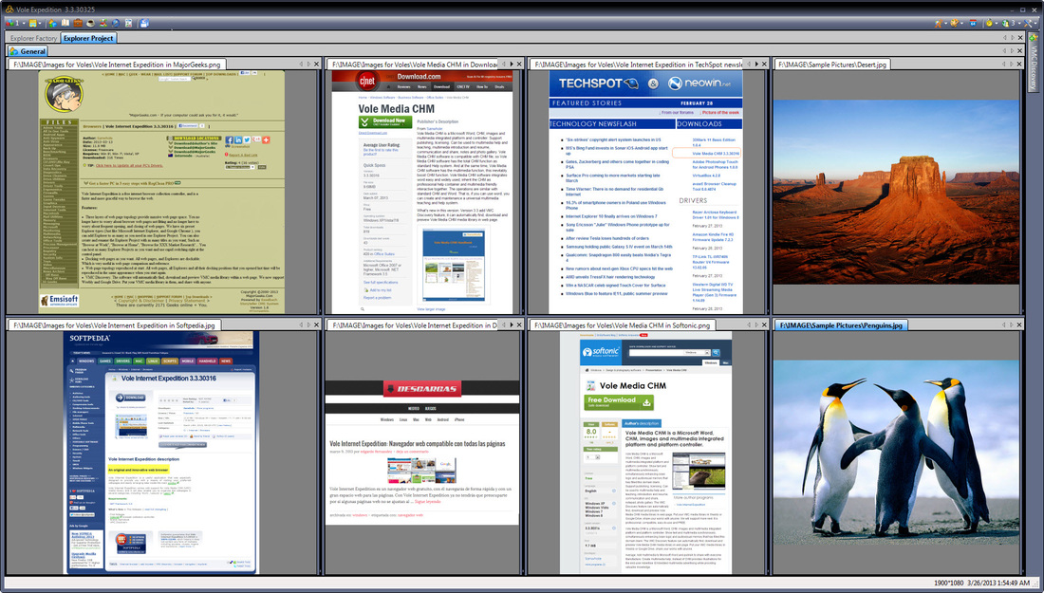The height and width of the screenshot is (593, 1044).
Task: Click Vole Internet Expedition 3.3.30316 Softpedia heading
Action: tap(168, 378)
